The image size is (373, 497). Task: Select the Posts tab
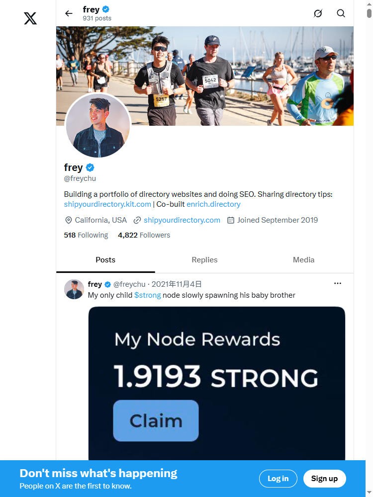point(105,260)
